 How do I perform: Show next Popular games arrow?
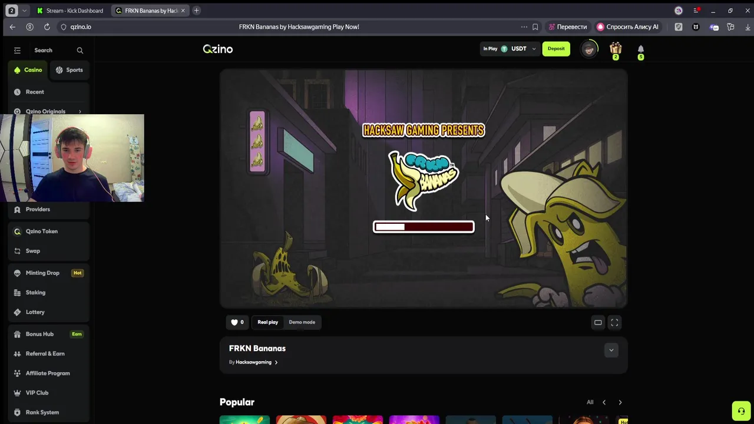(x=620, y=402)
